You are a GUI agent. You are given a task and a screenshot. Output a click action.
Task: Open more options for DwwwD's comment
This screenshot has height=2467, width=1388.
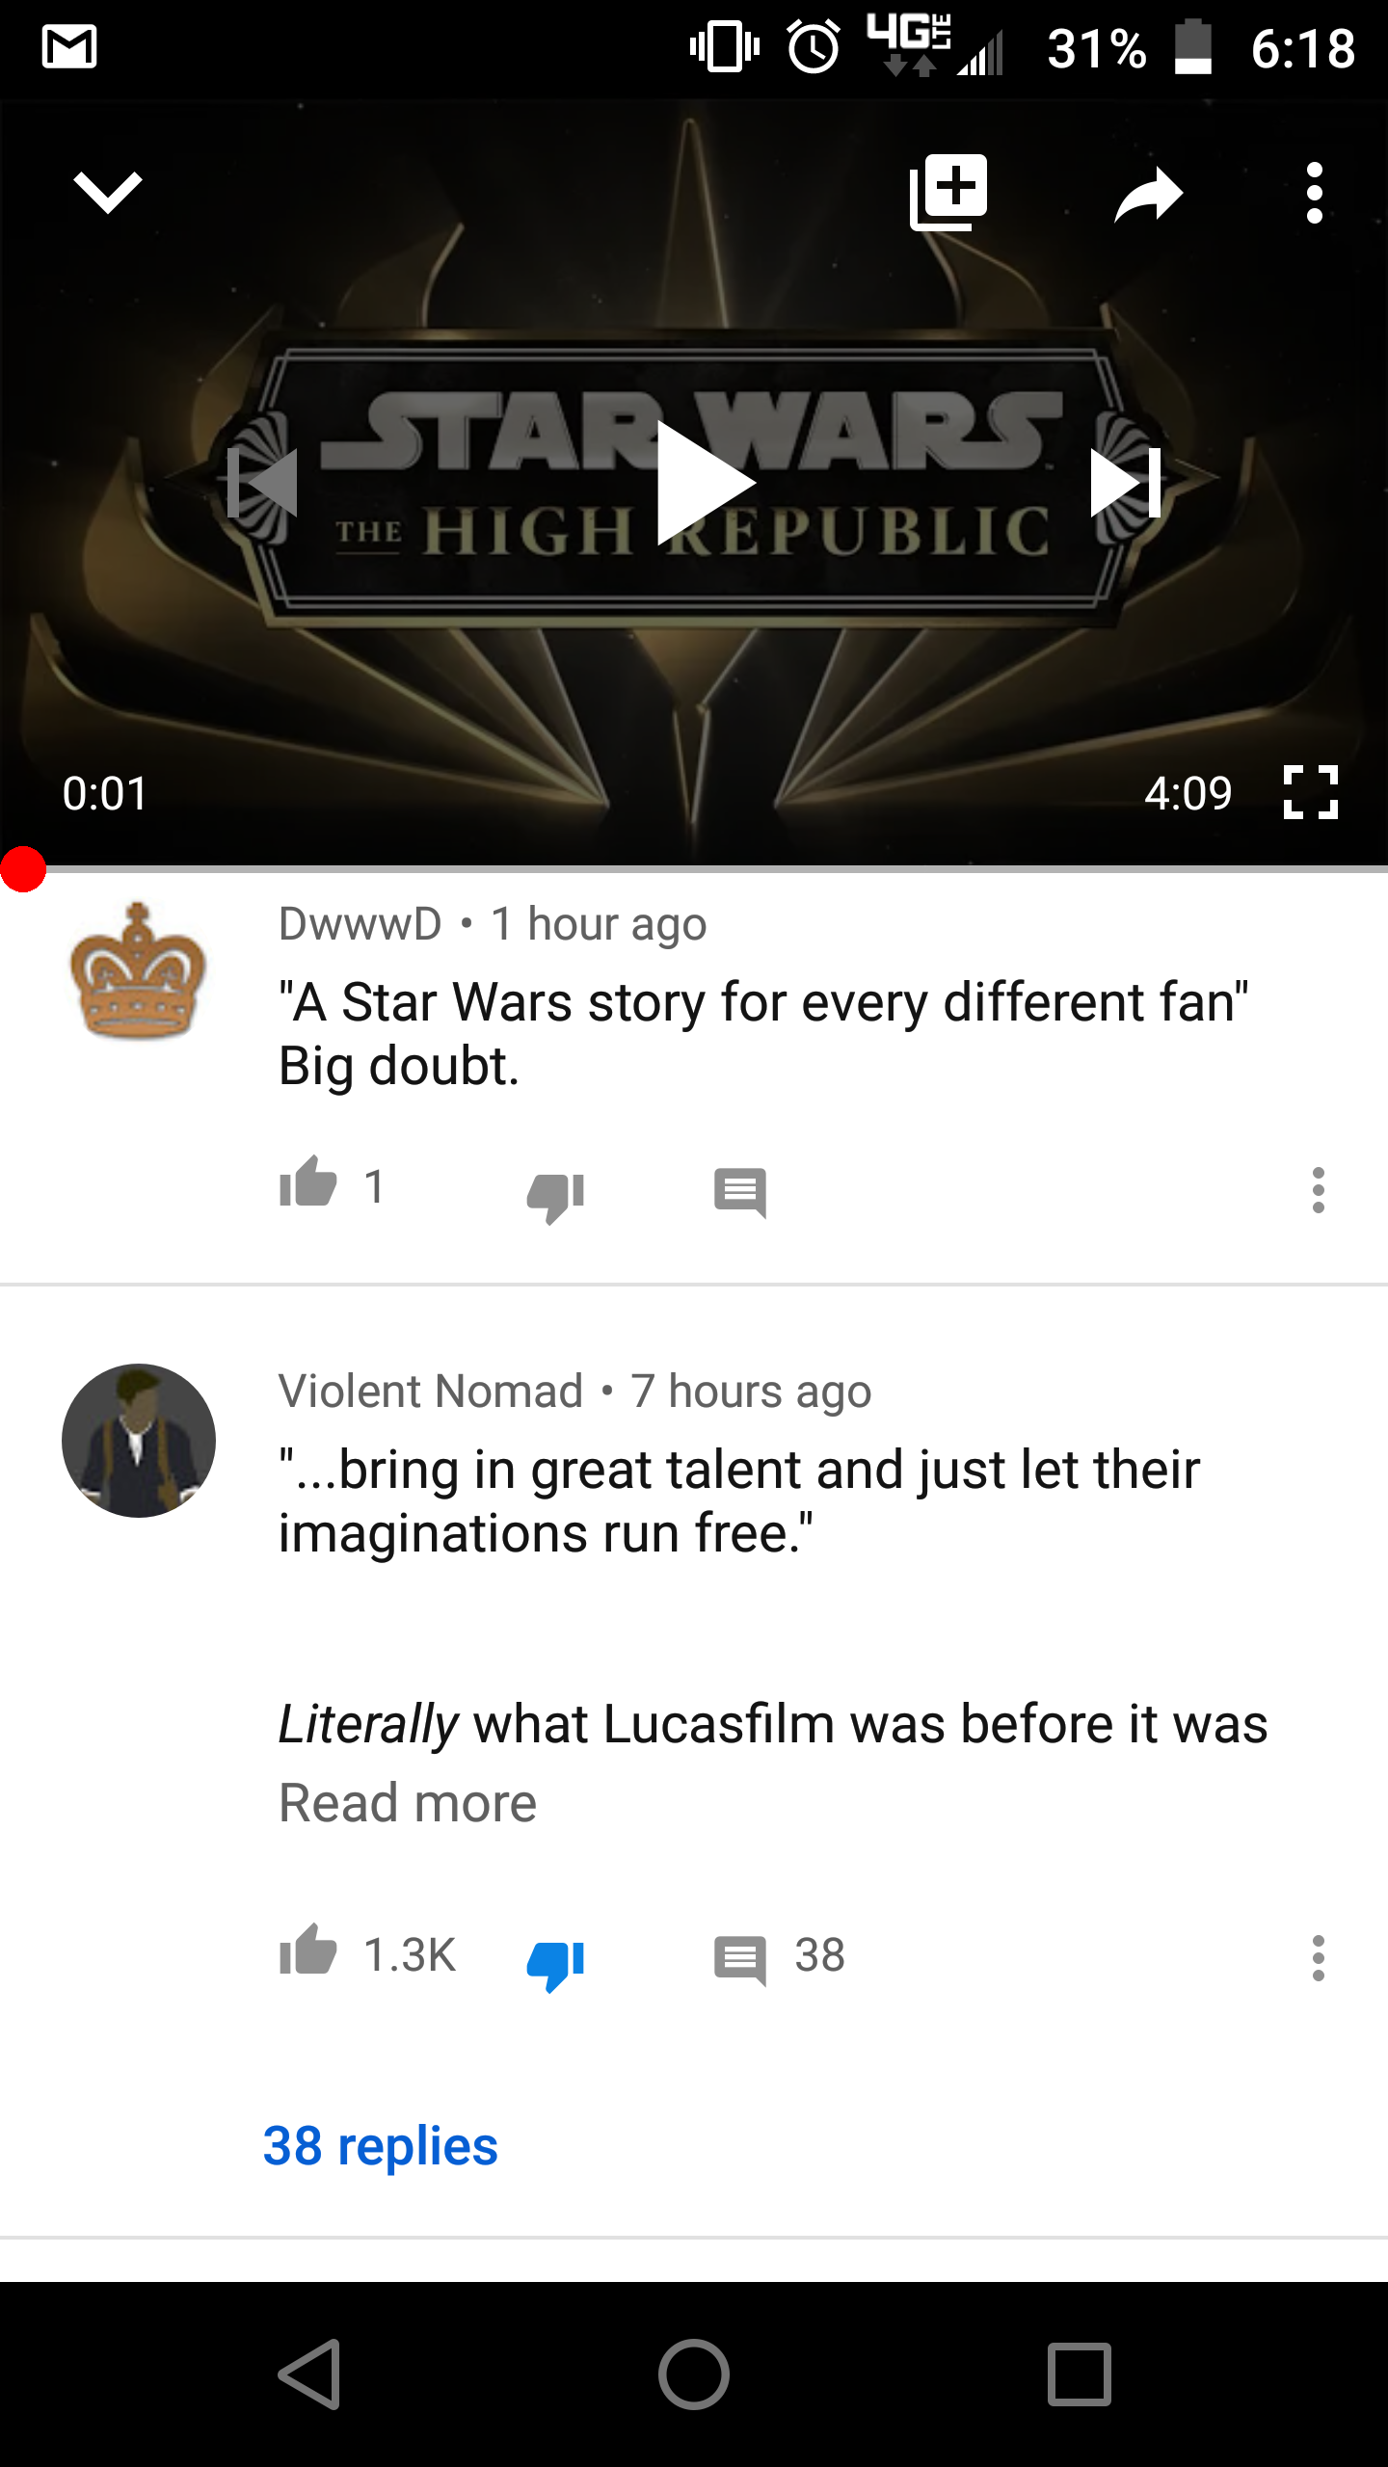(x=1318, y=1190)
